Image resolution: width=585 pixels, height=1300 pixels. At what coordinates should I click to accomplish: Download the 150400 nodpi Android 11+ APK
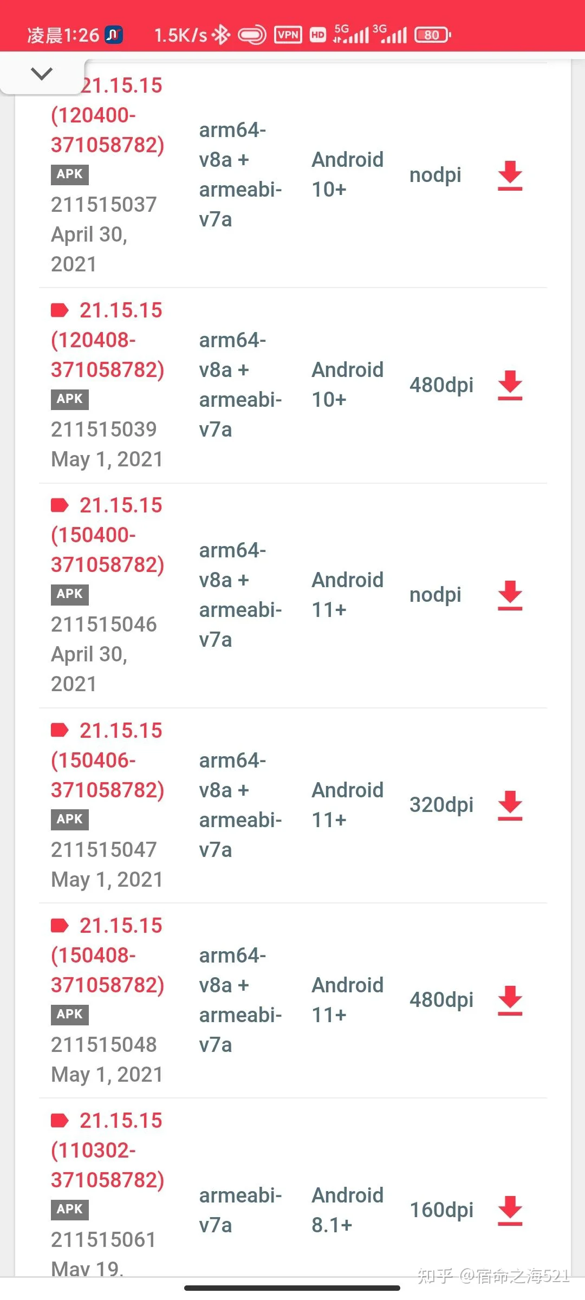coord(510,595)
